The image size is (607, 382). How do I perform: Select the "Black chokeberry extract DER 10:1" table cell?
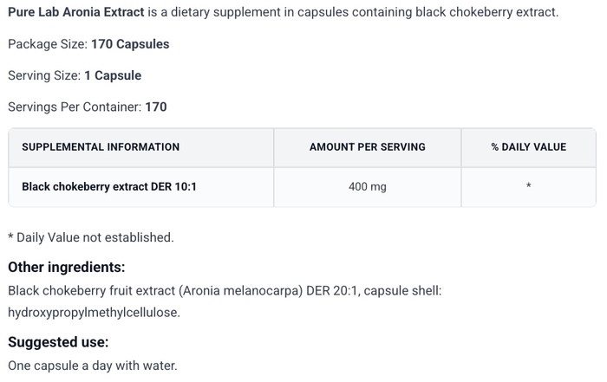[x=109, y=186]
